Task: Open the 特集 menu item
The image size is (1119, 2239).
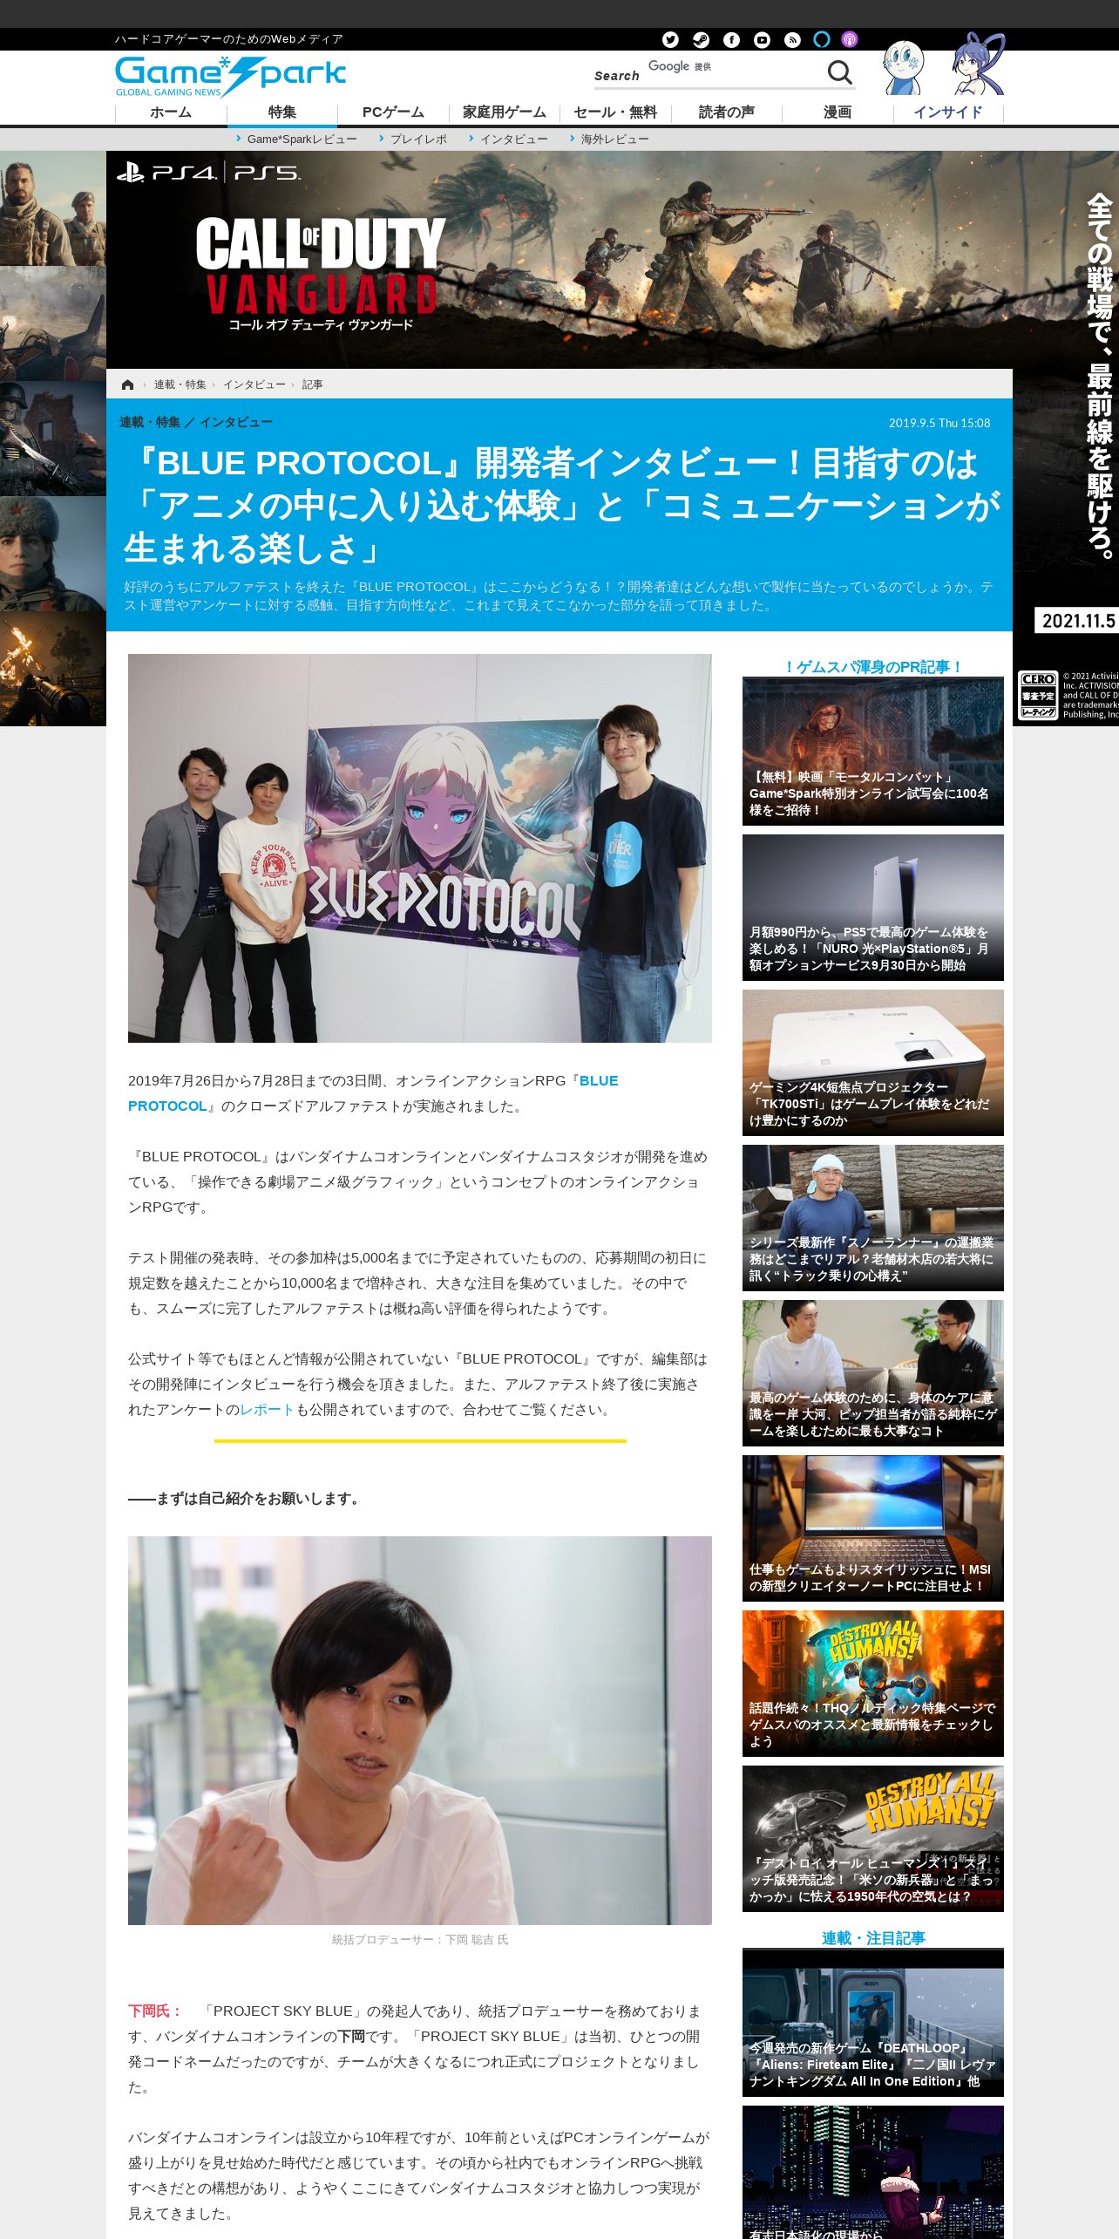Action: pos(282,112)
